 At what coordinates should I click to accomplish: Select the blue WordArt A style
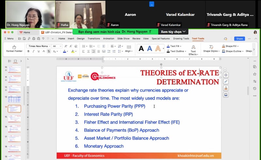click(x=150, y=48)
